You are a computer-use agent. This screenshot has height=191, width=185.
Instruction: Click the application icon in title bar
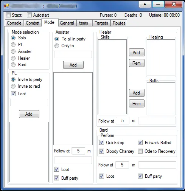pyautogui.click(x=6, y=6)
